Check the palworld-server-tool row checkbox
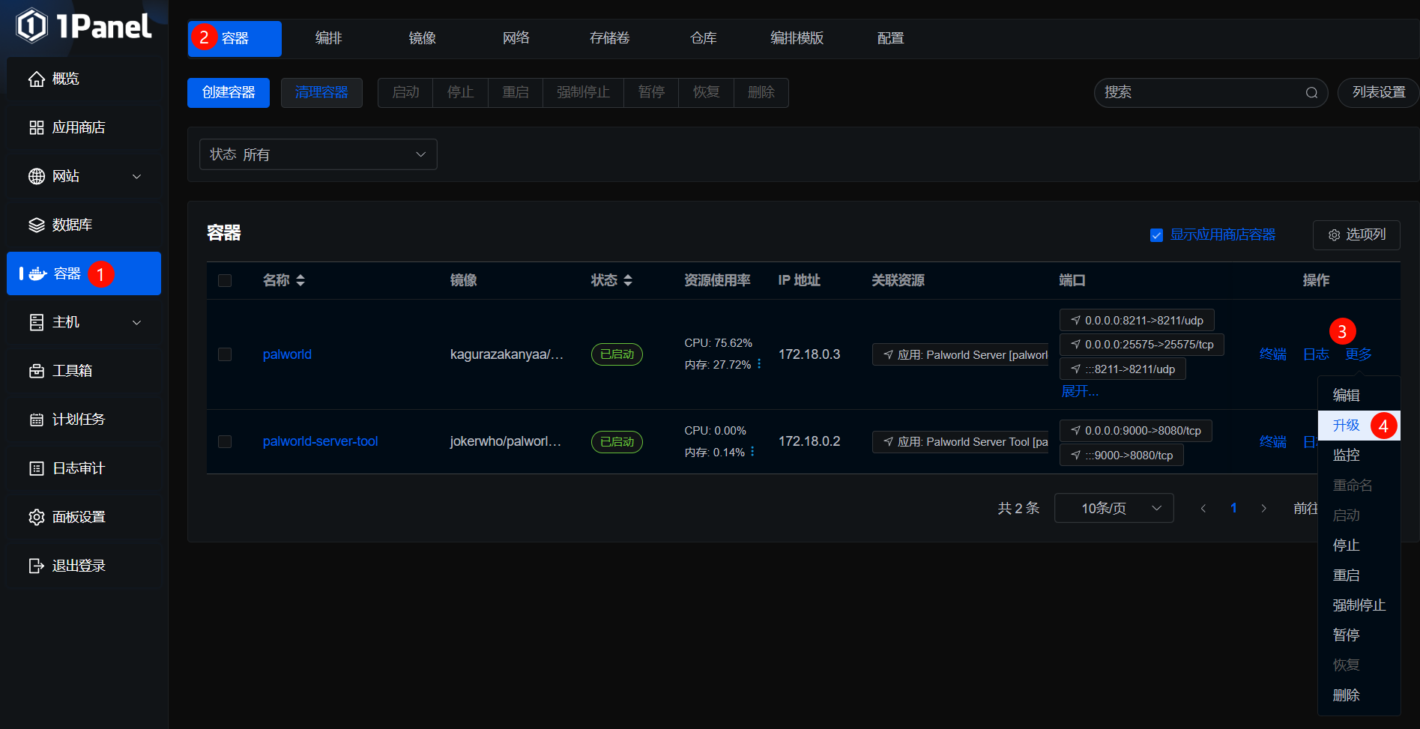The width and height of the screenshot is (1420, 729). tap(225, 442)
